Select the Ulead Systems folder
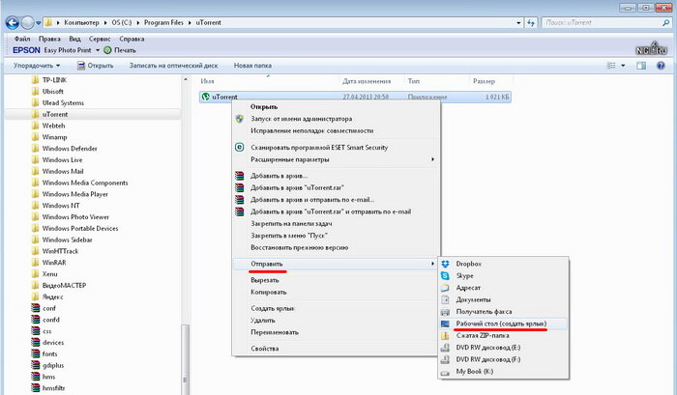677x395 pixels. pyautogui.click(x=63, y=102)
